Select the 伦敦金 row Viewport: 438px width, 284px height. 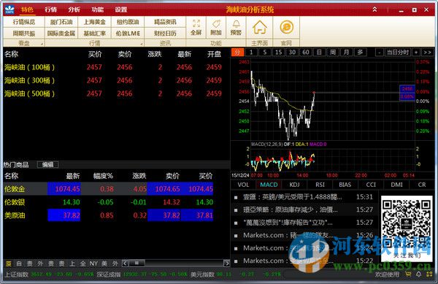(116, 189)
